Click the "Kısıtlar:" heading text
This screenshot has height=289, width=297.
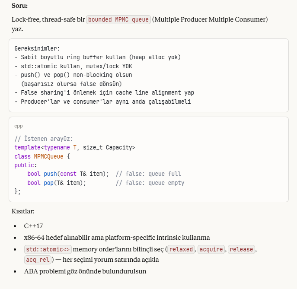point(23,212)
